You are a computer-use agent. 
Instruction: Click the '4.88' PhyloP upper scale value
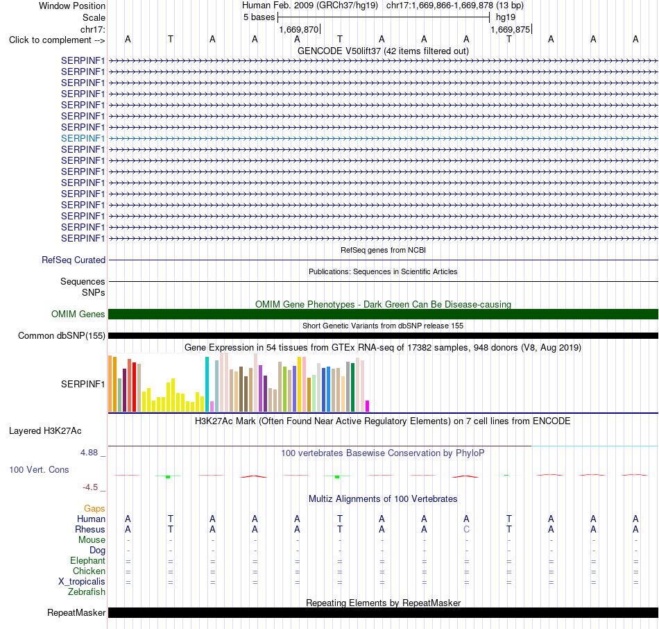pyautogui.click(x=89, y=453)
